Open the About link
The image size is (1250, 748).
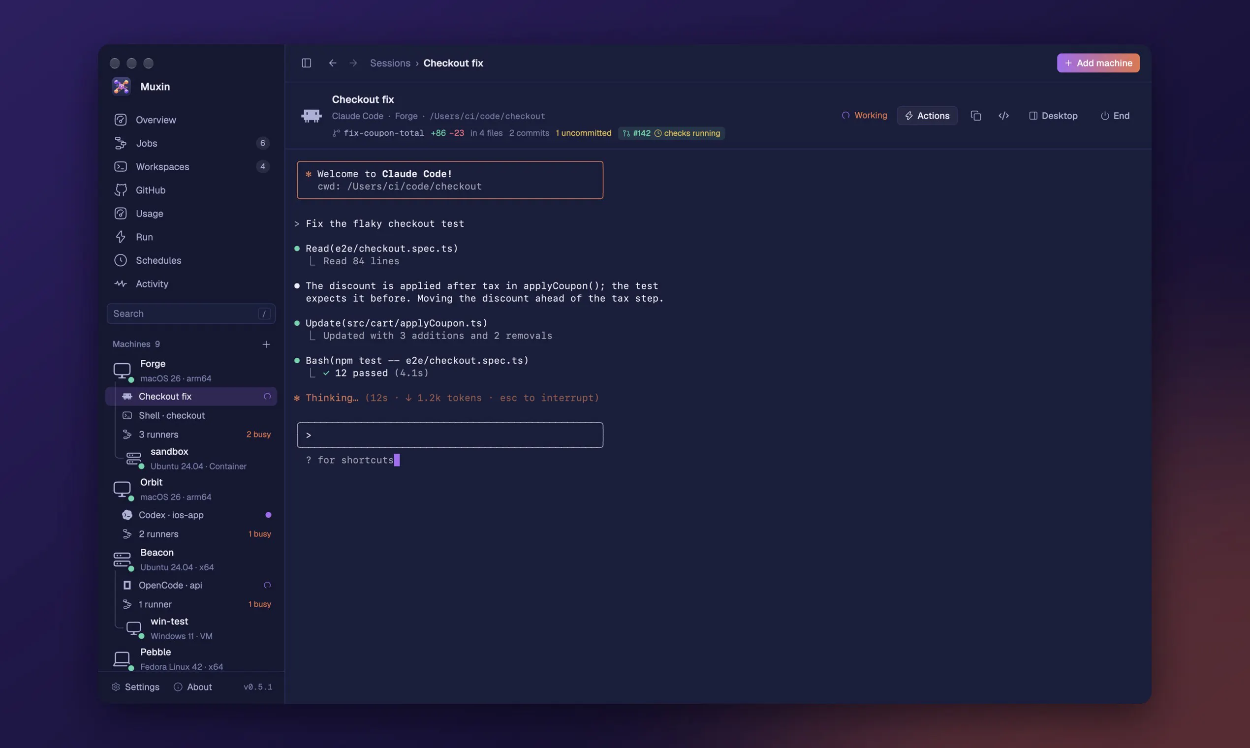pos(192,687)
